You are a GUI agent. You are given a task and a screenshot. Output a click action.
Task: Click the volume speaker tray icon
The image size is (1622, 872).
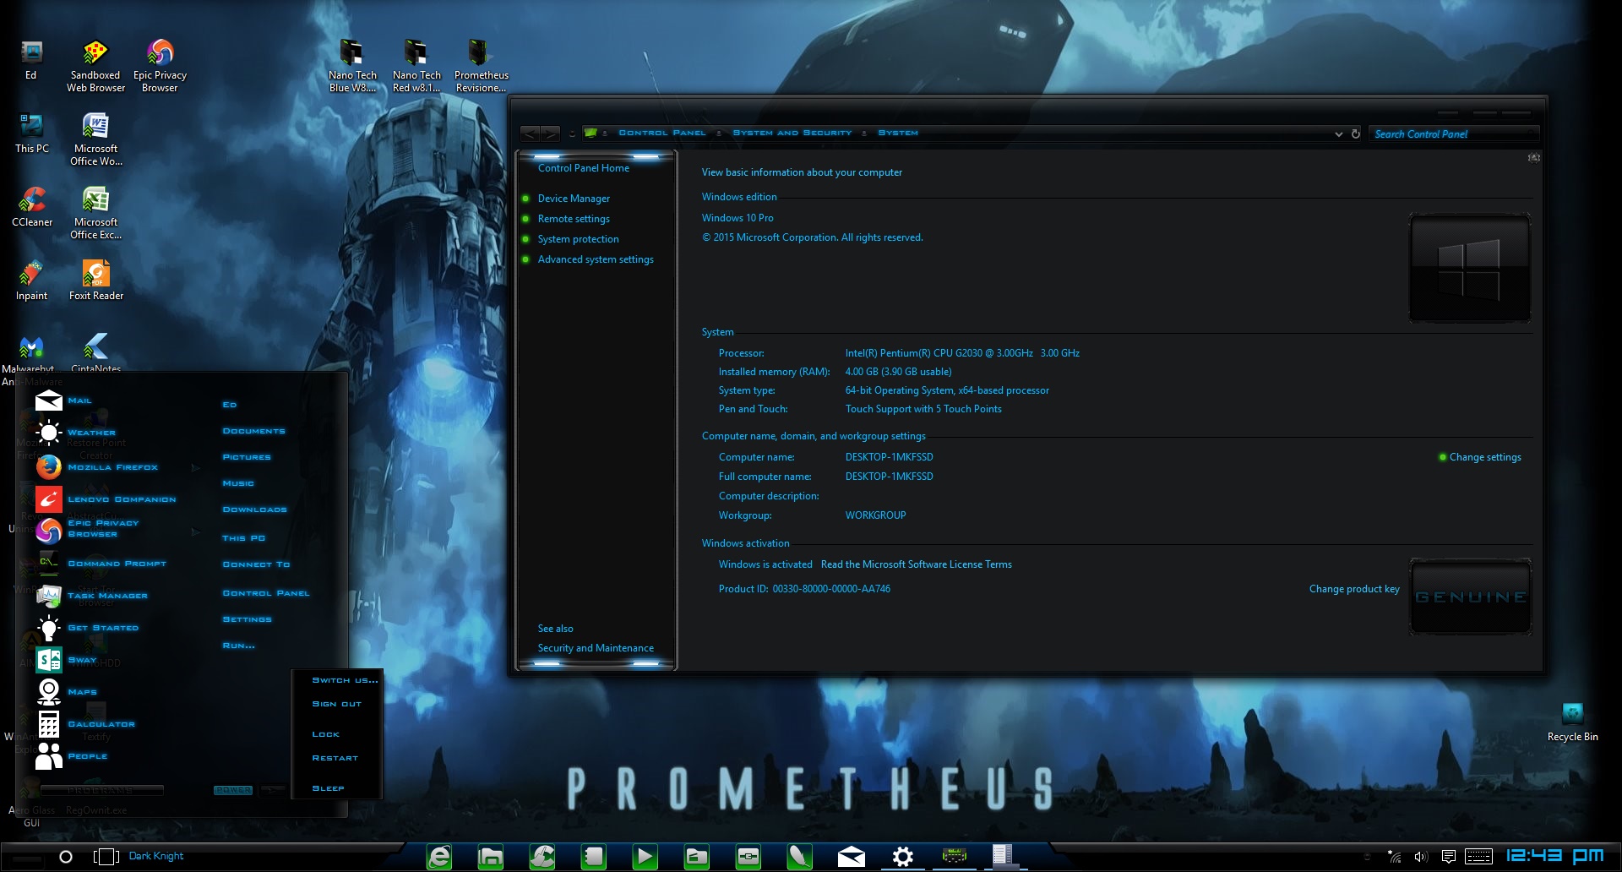click(x=1420, y=856)
